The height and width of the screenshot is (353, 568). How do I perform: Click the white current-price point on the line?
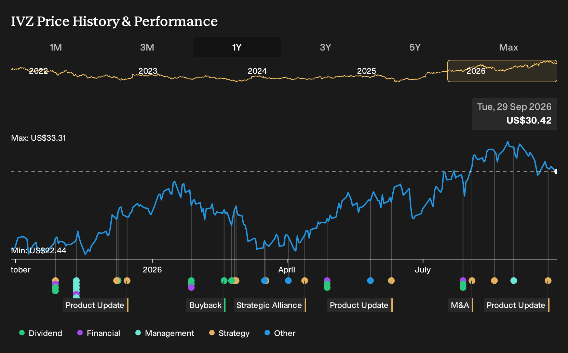point(556,171)
